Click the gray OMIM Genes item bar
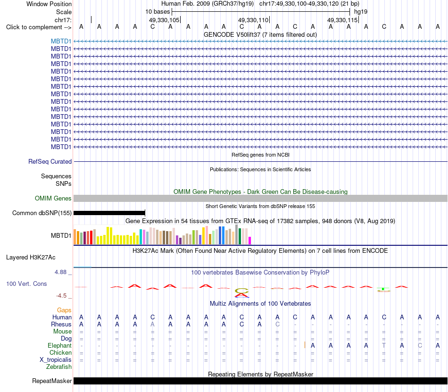The width and height of the screenshot is (448, 392). tap(260, 198)
